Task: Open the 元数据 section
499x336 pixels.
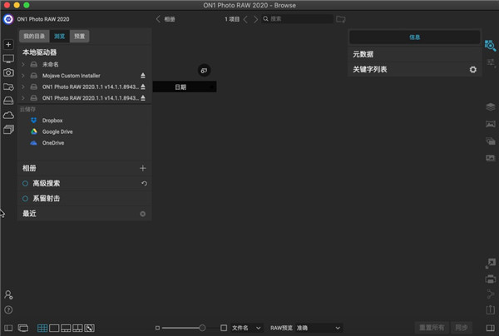Action: pos(415,54)
